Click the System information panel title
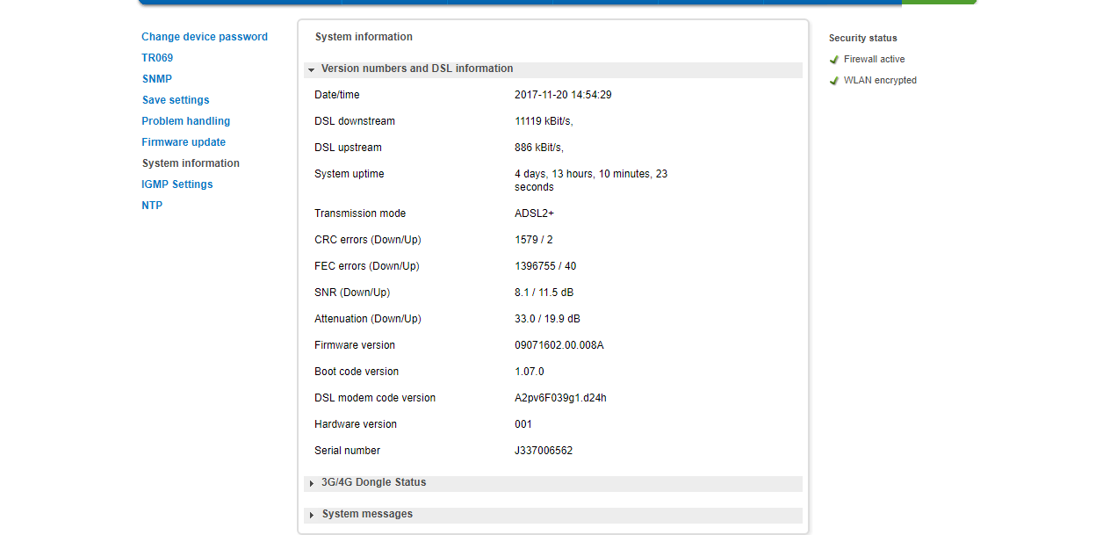The width and height of the screenshot is (1110, 535). click(x=364, y=37)
